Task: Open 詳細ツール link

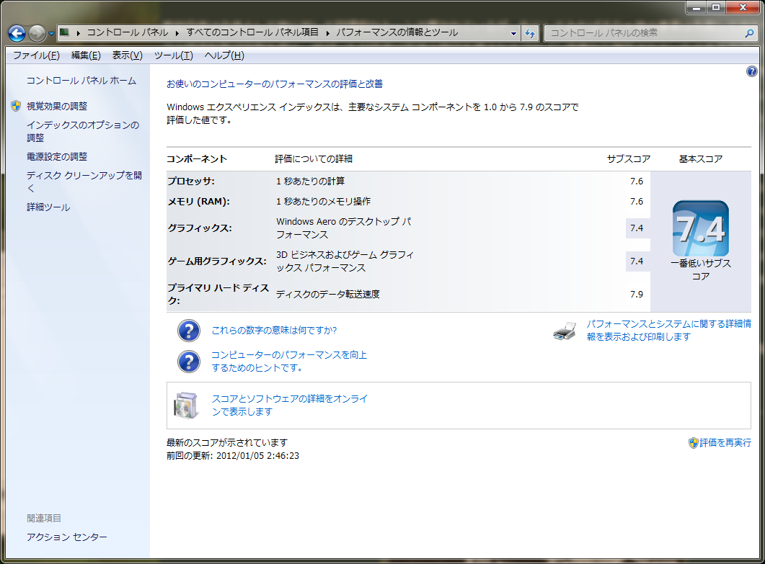Action: 48,207
